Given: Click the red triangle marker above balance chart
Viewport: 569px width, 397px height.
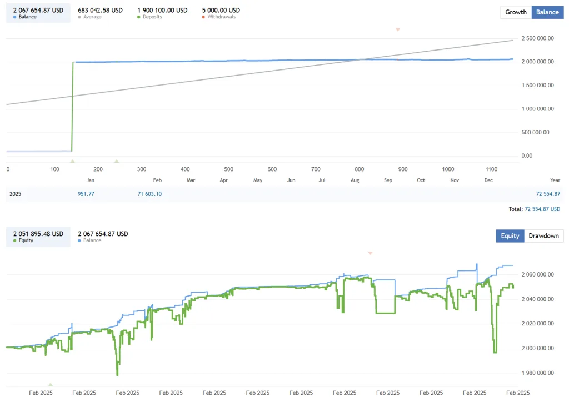Looking at the screenshot, I should click(x=398, y=29).
